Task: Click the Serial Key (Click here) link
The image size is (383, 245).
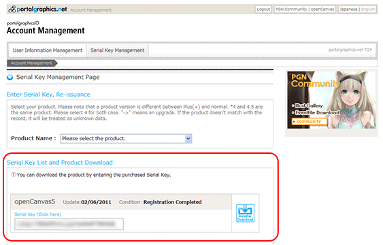Action: click(x=37, y=214)
